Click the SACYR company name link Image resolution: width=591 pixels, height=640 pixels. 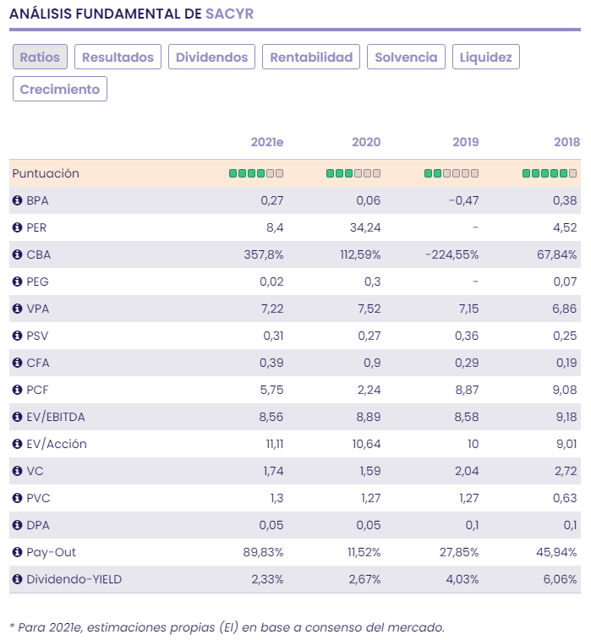click(x=229, y=14)
